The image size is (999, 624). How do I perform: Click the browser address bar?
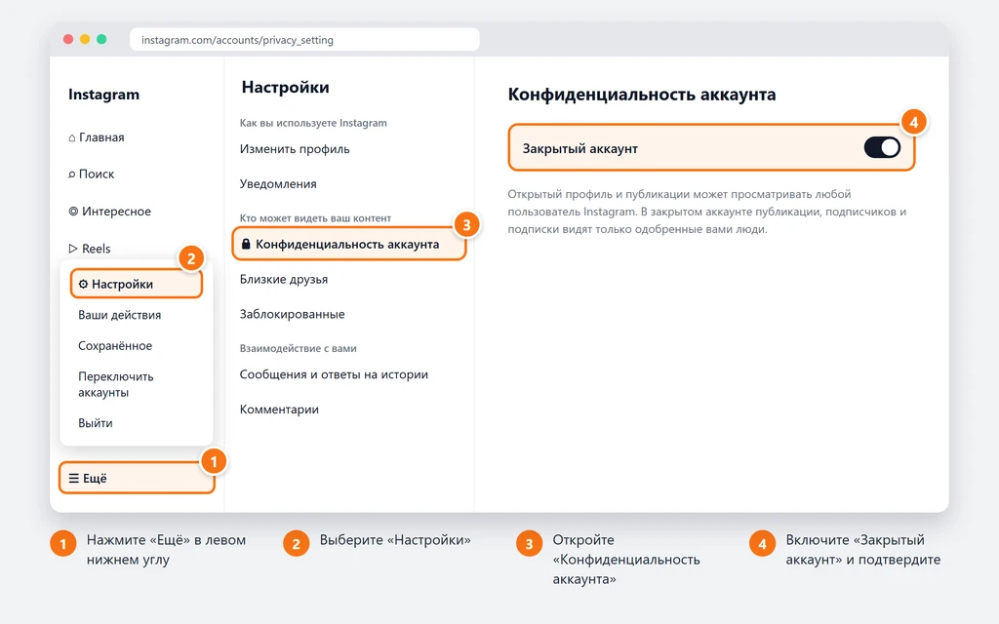tap(304, 39)
